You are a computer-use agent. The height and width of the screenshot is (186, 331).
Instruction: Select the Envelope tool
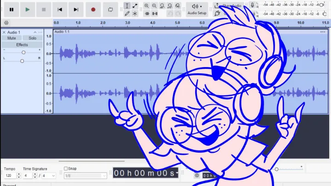tap(135, 6)
